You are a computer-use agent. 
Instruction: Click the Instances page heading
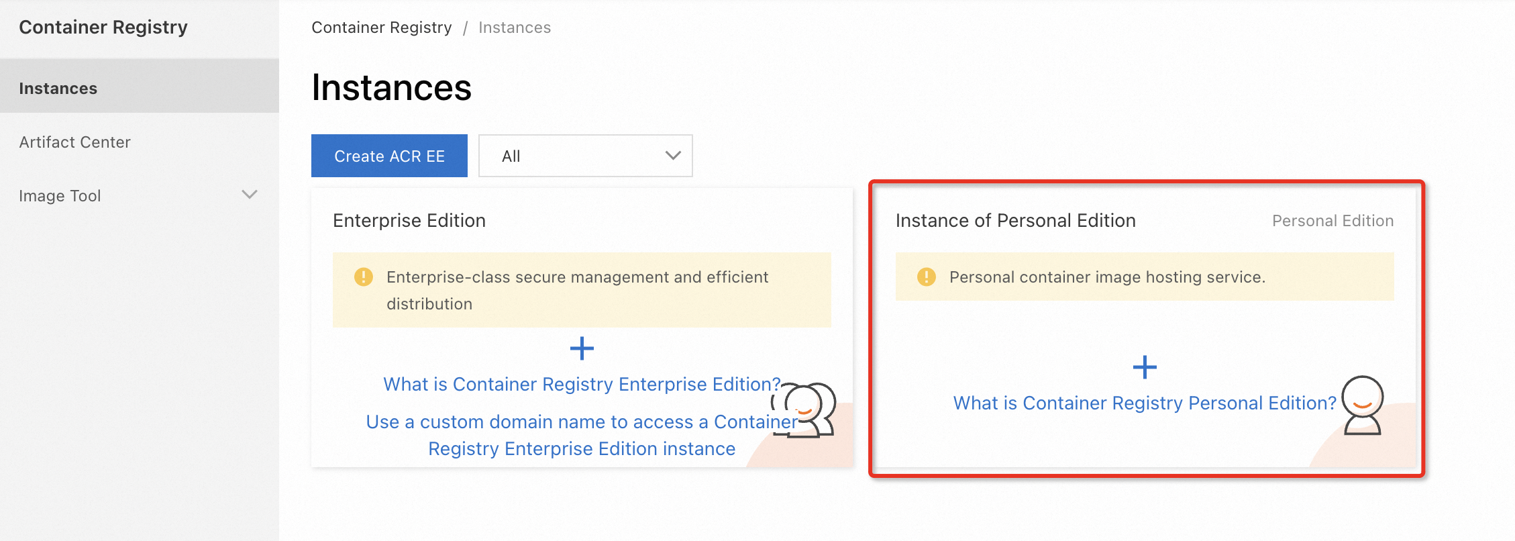tap(392, 87)
